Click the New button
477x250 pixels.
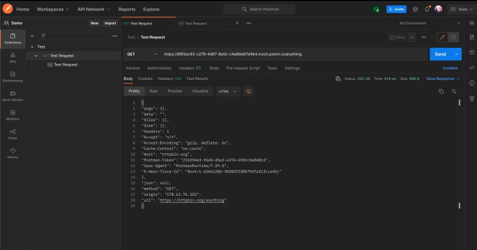95,23
